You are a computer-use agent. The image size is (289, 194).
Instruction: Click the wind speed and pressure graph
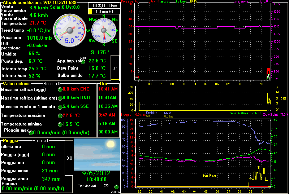(x=202, y=42)
